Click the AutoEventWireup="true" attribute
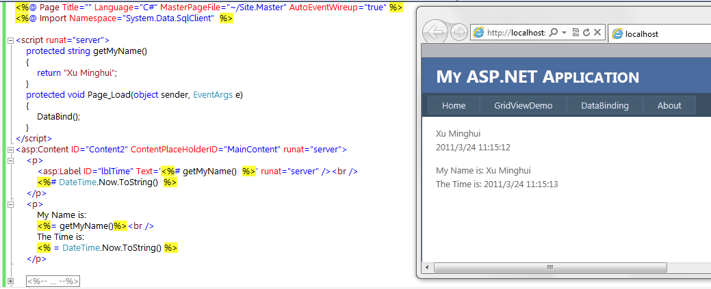This screenshot has height=289, width=711. click(338, 8)
